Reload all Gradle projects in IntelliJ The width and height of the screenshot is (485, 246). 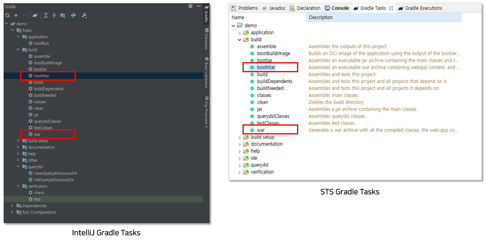click(x=8, y=15)
